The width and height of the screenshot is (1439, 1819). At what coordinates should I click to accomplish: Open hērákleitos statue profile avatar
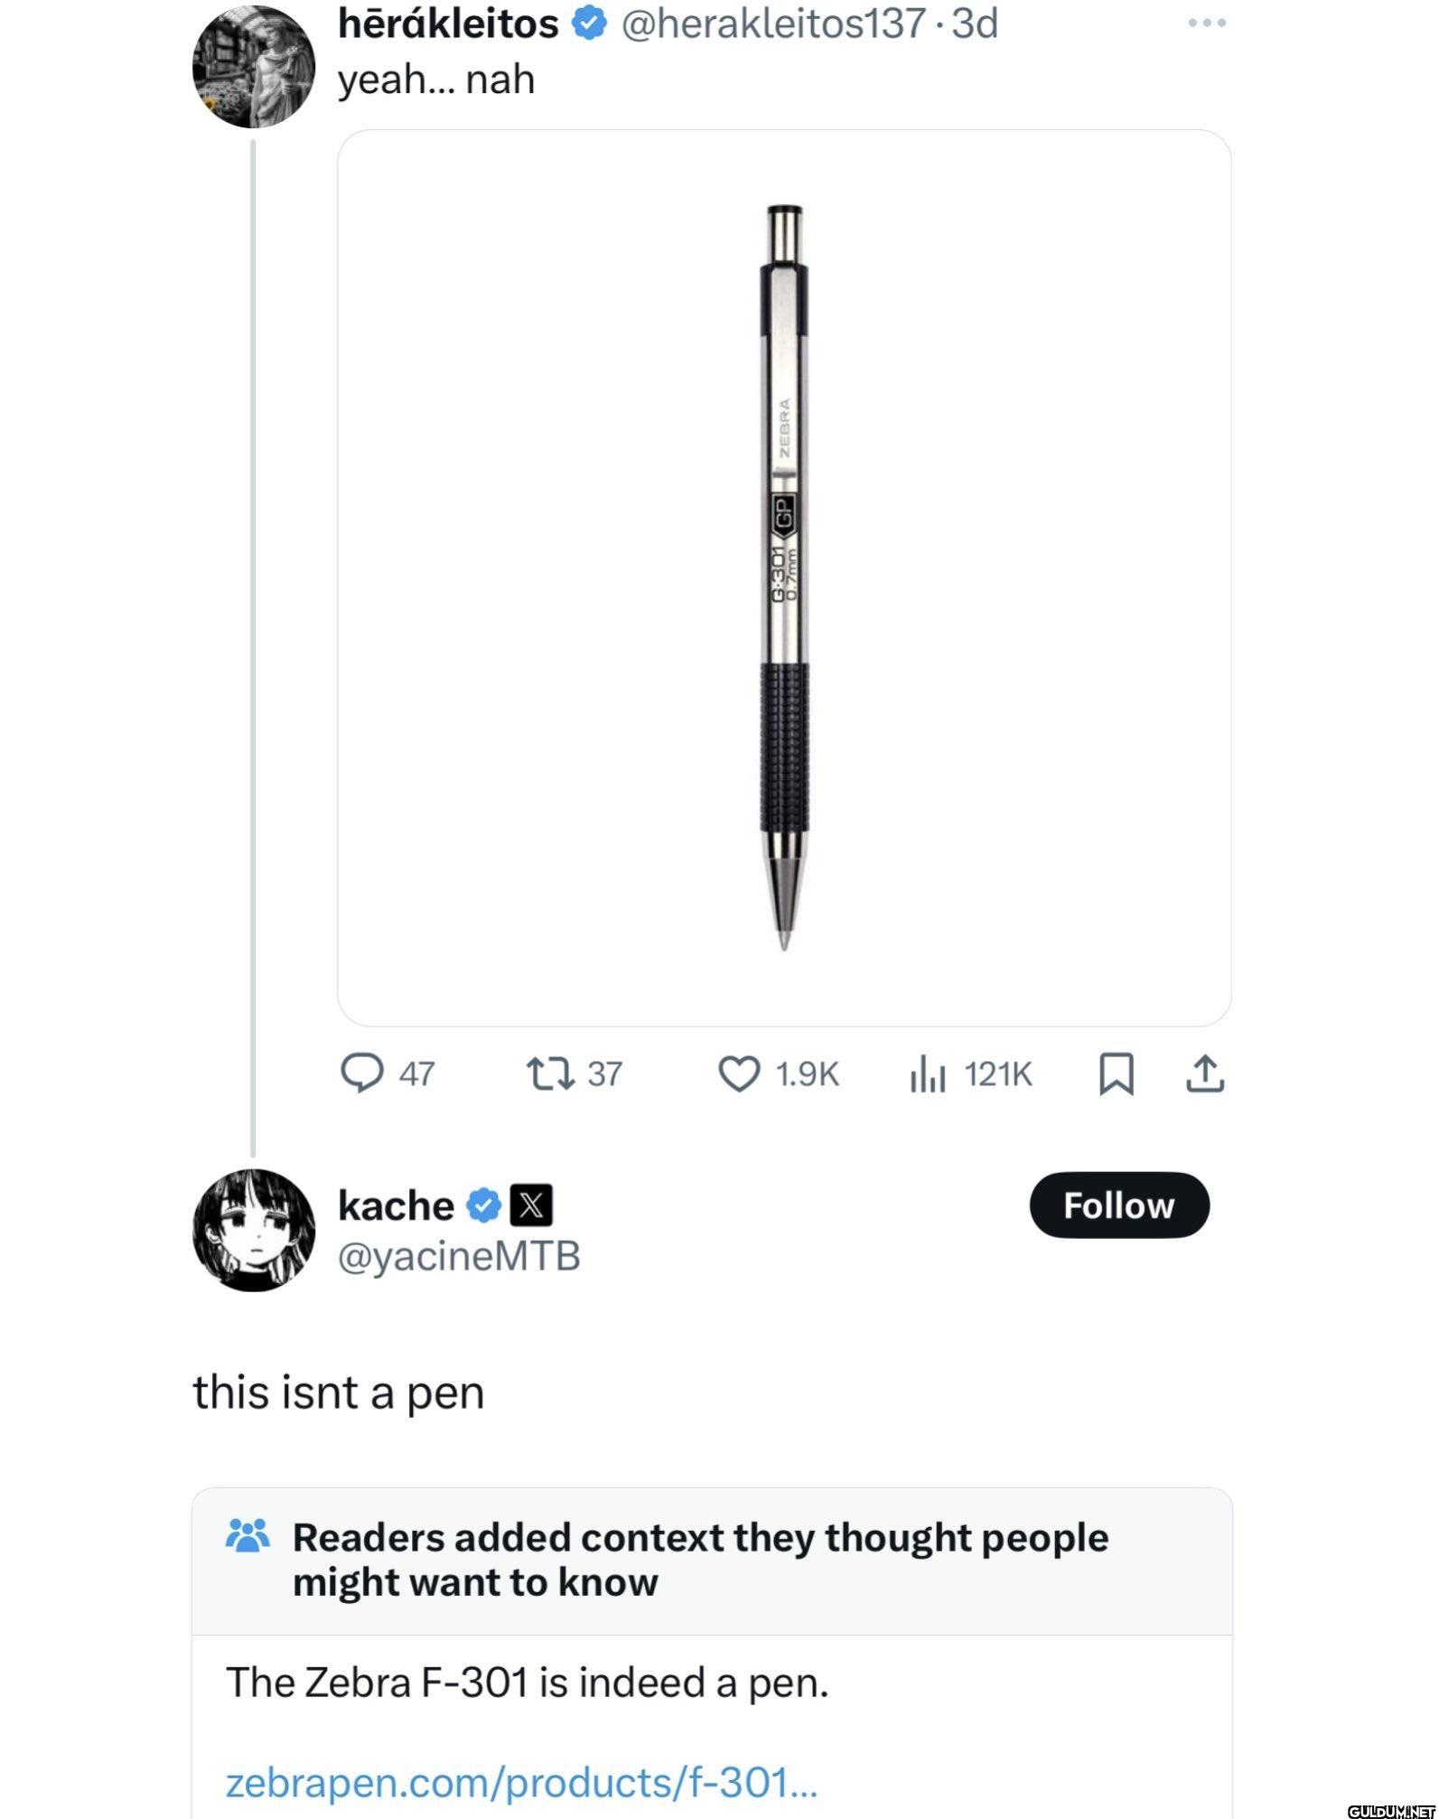(x=254, y=67)
